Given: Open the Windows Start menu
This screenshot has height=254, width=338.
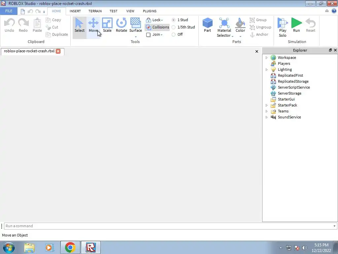Looking at the screenshot, I should click(x=9, y=247).
